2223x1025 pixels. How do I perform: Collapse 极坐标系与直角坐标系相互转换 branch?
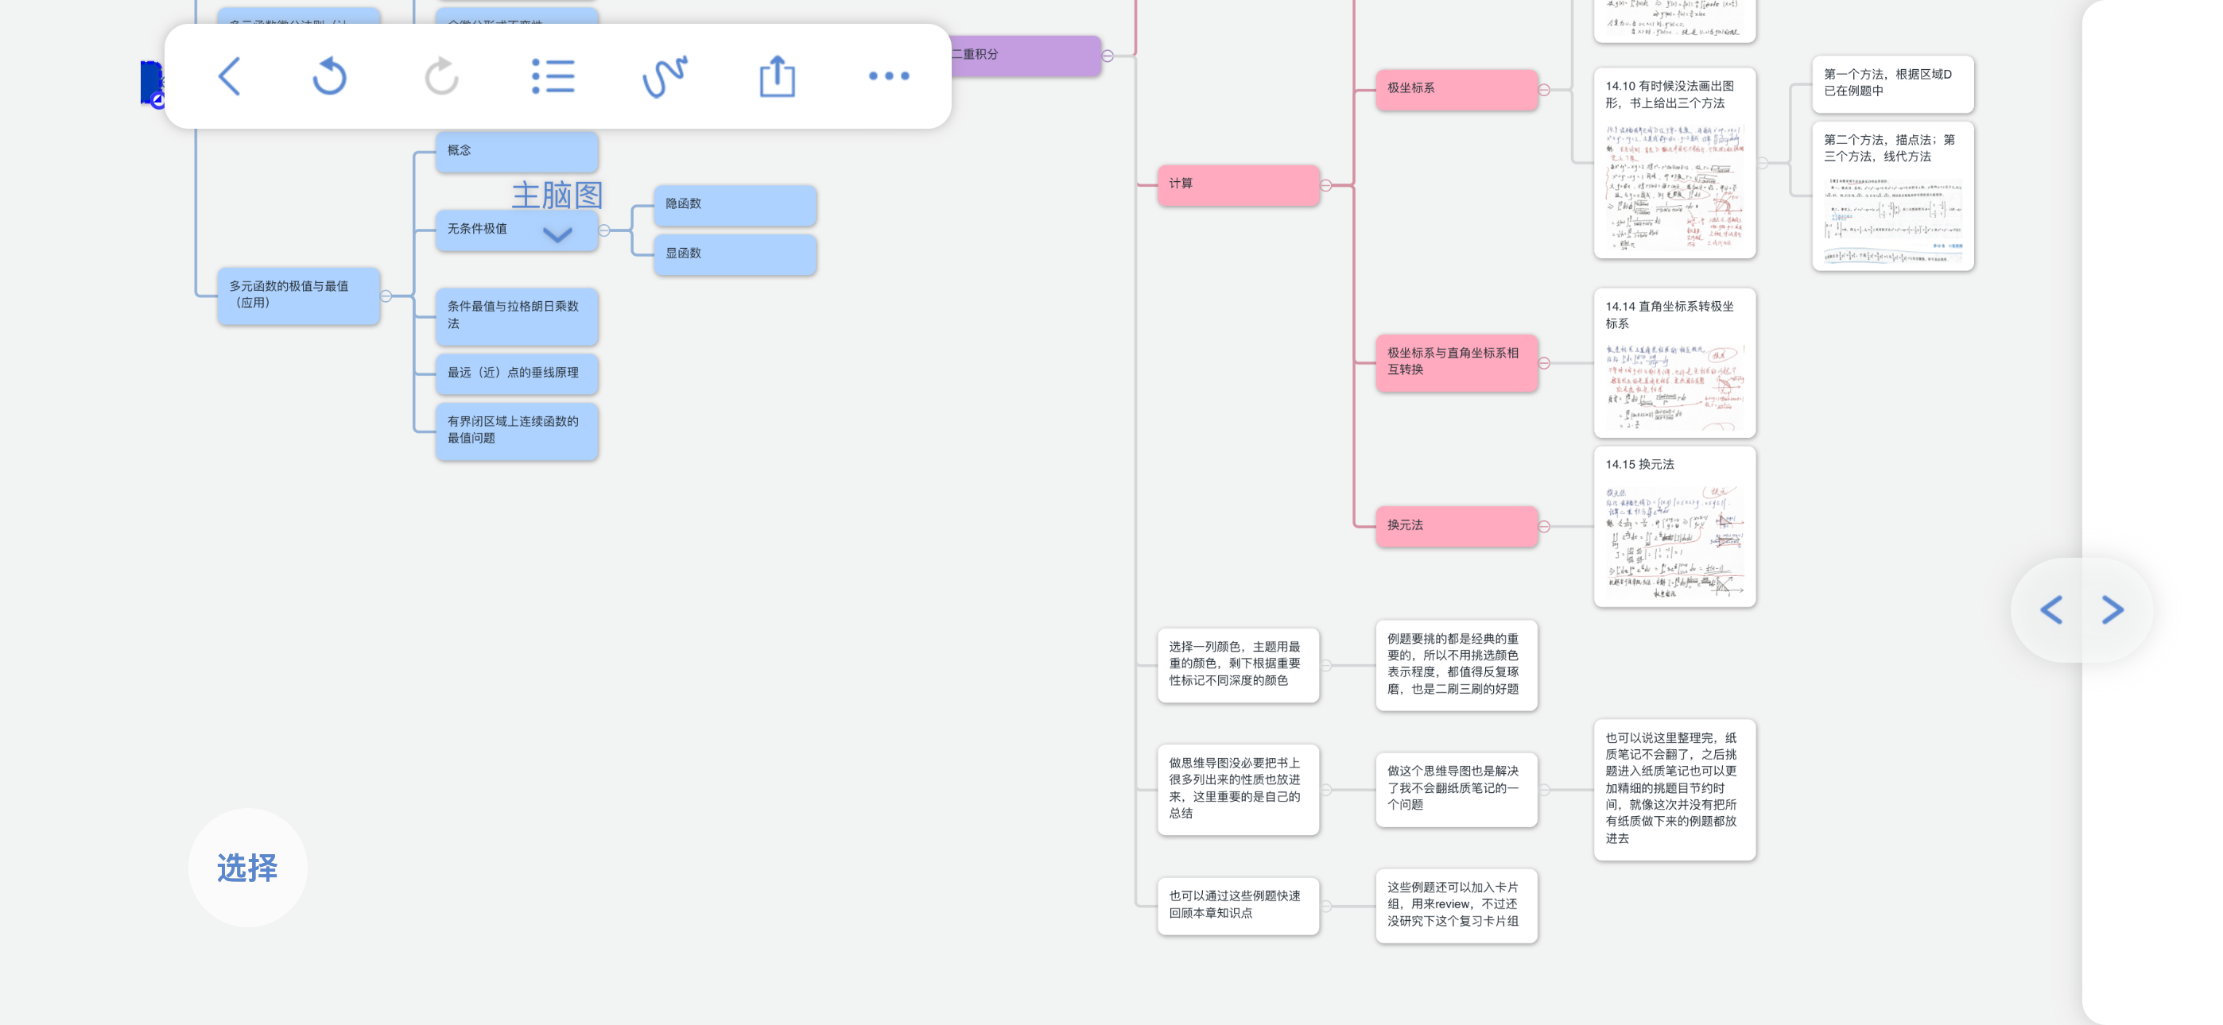(x=1544, y=363)
